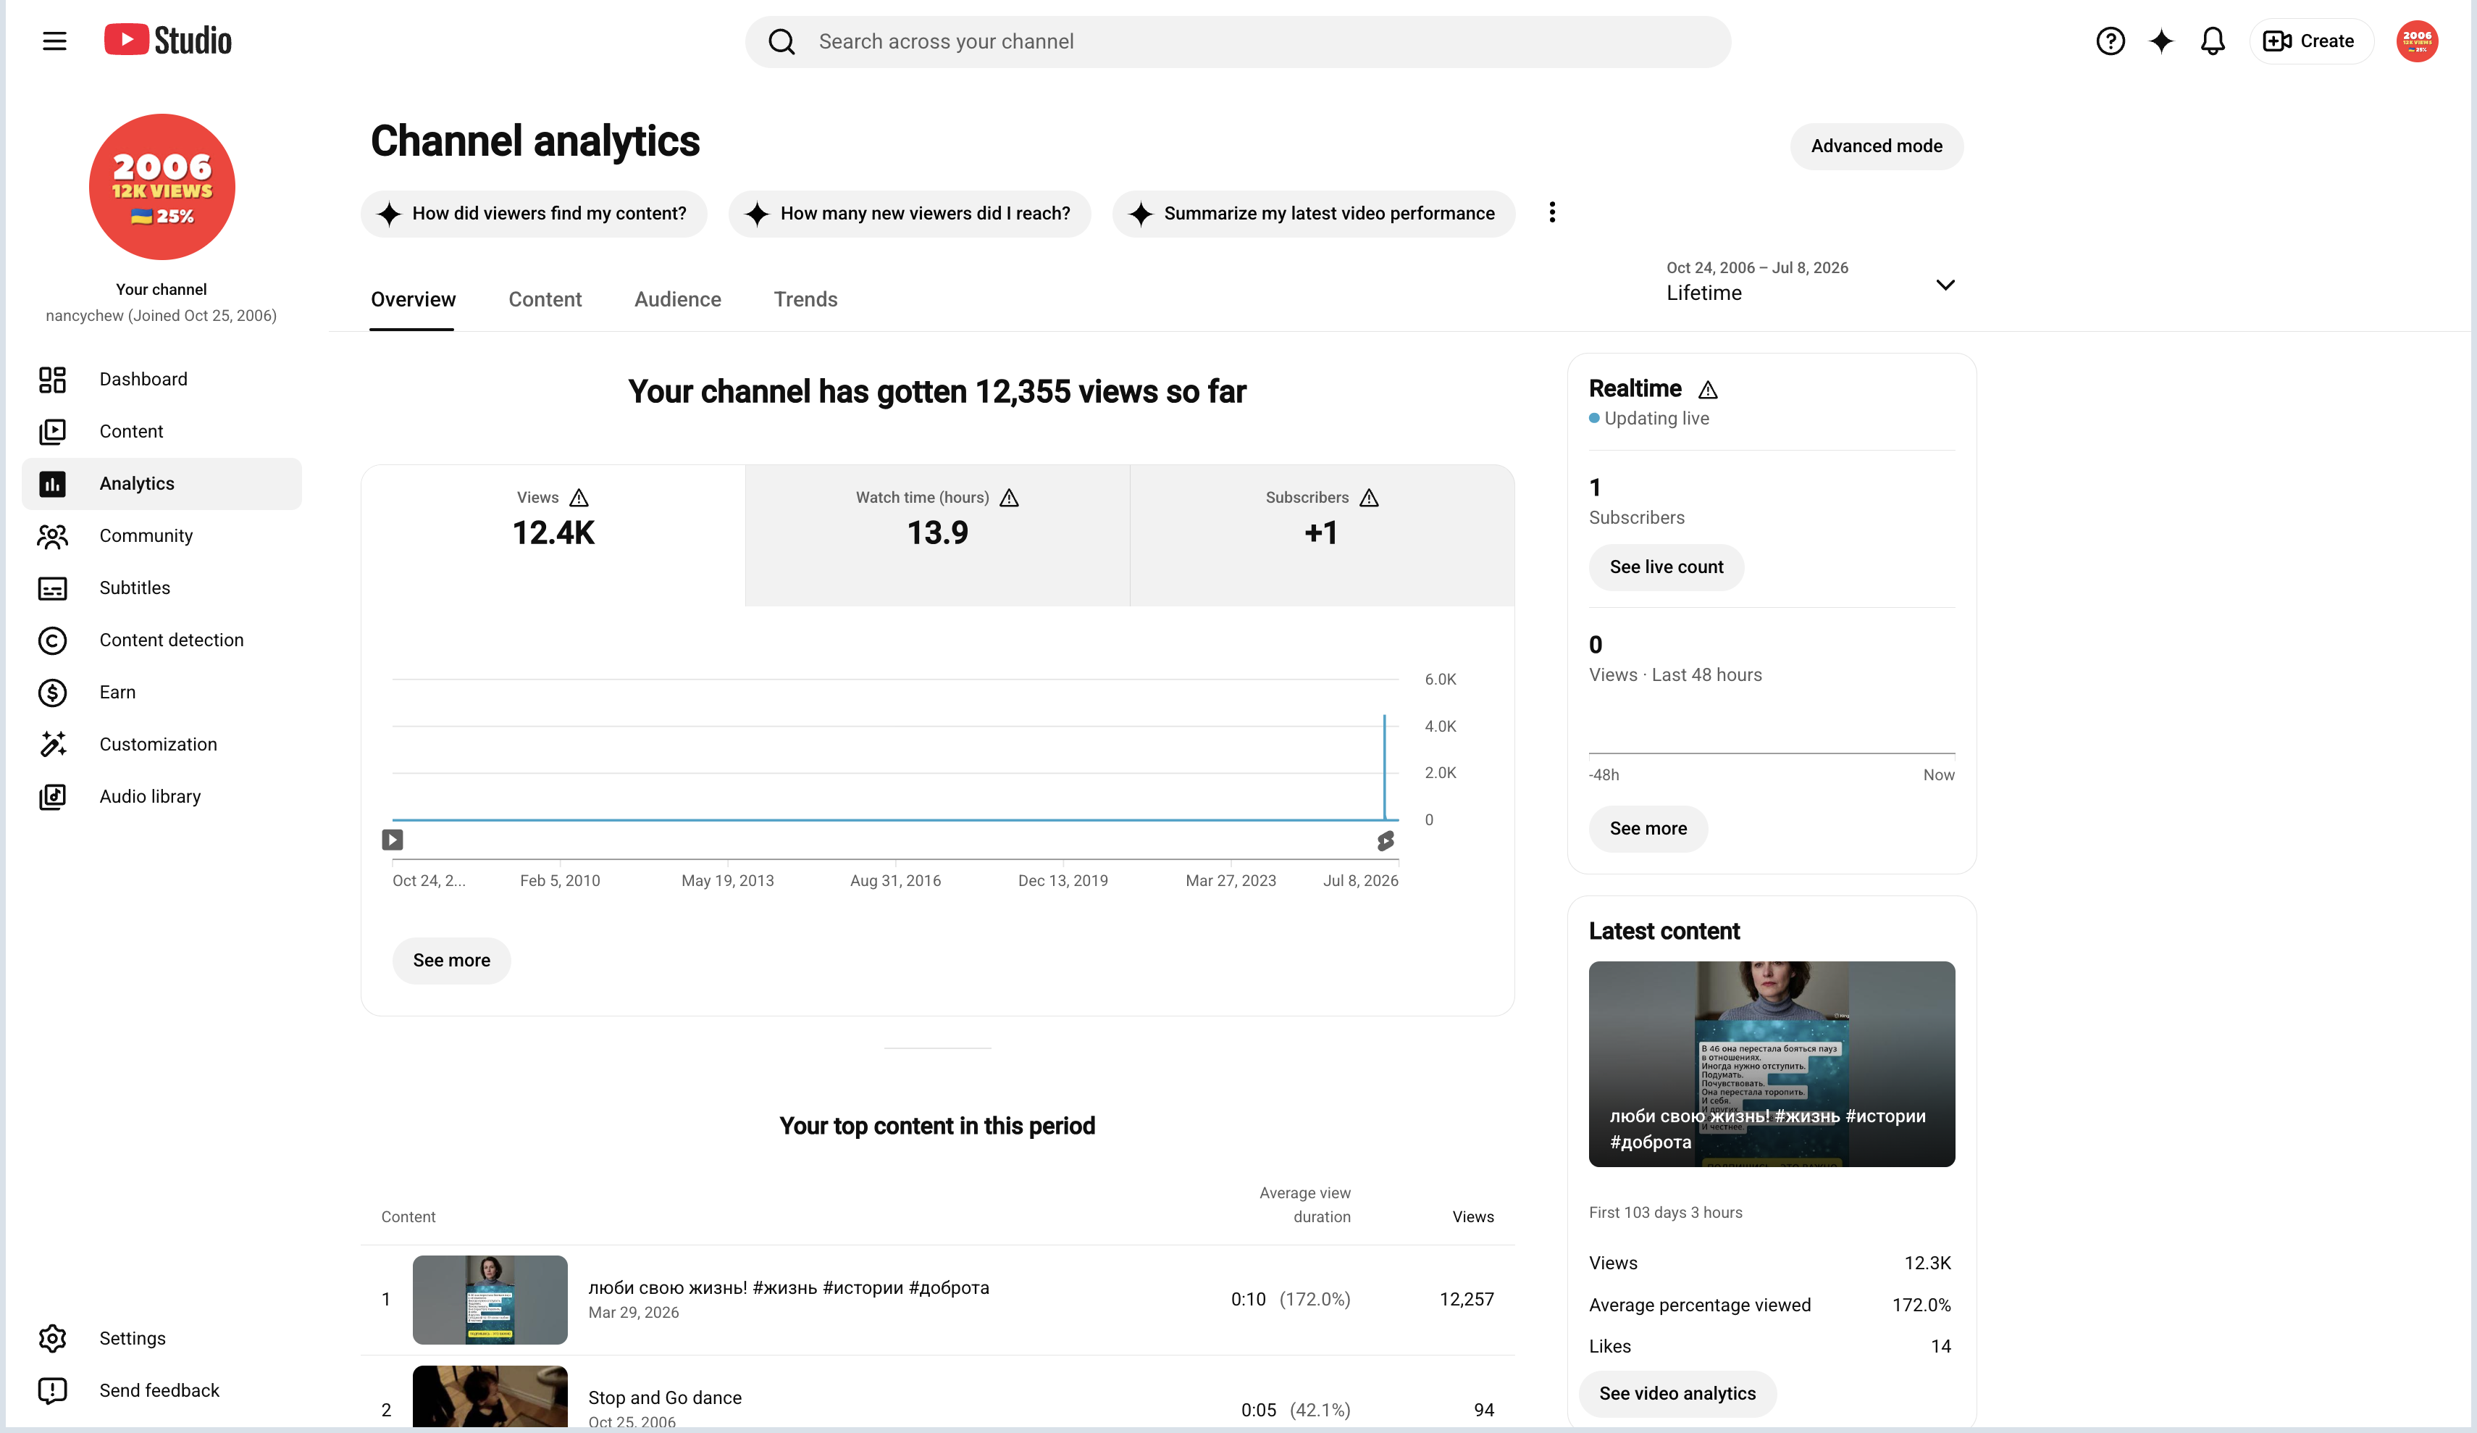Open the 'Stop and Go dance' title link
The height and width of the screenshot is (1433, 2477).
(664, 1398)
